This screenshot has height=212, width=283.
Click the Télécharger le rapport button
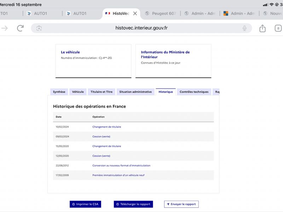[x=133, y=204]
